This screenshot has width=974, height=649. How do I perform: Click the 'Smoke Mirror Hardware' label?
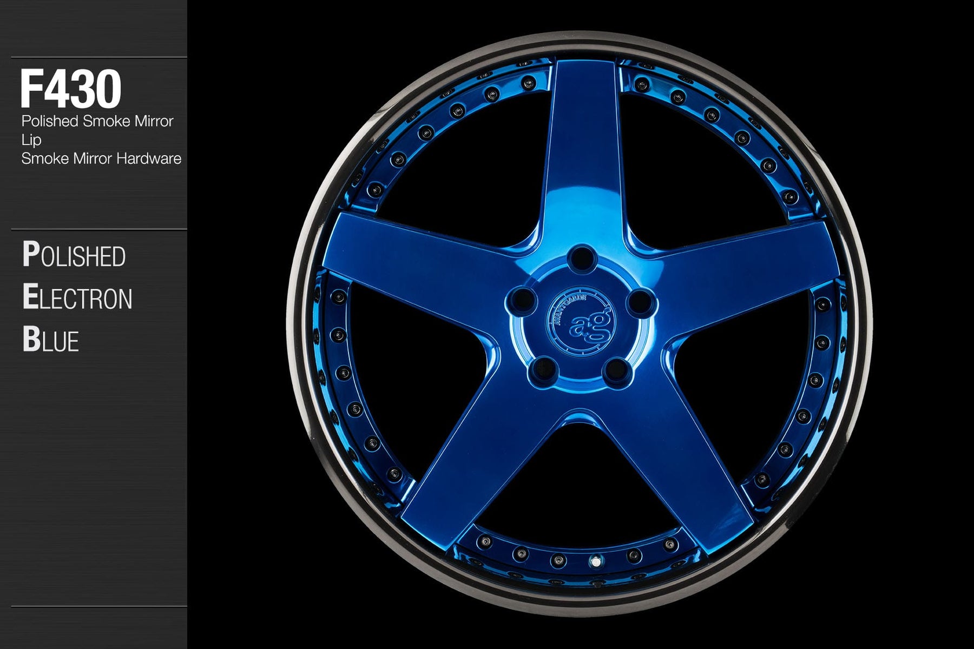click(101, 158)
